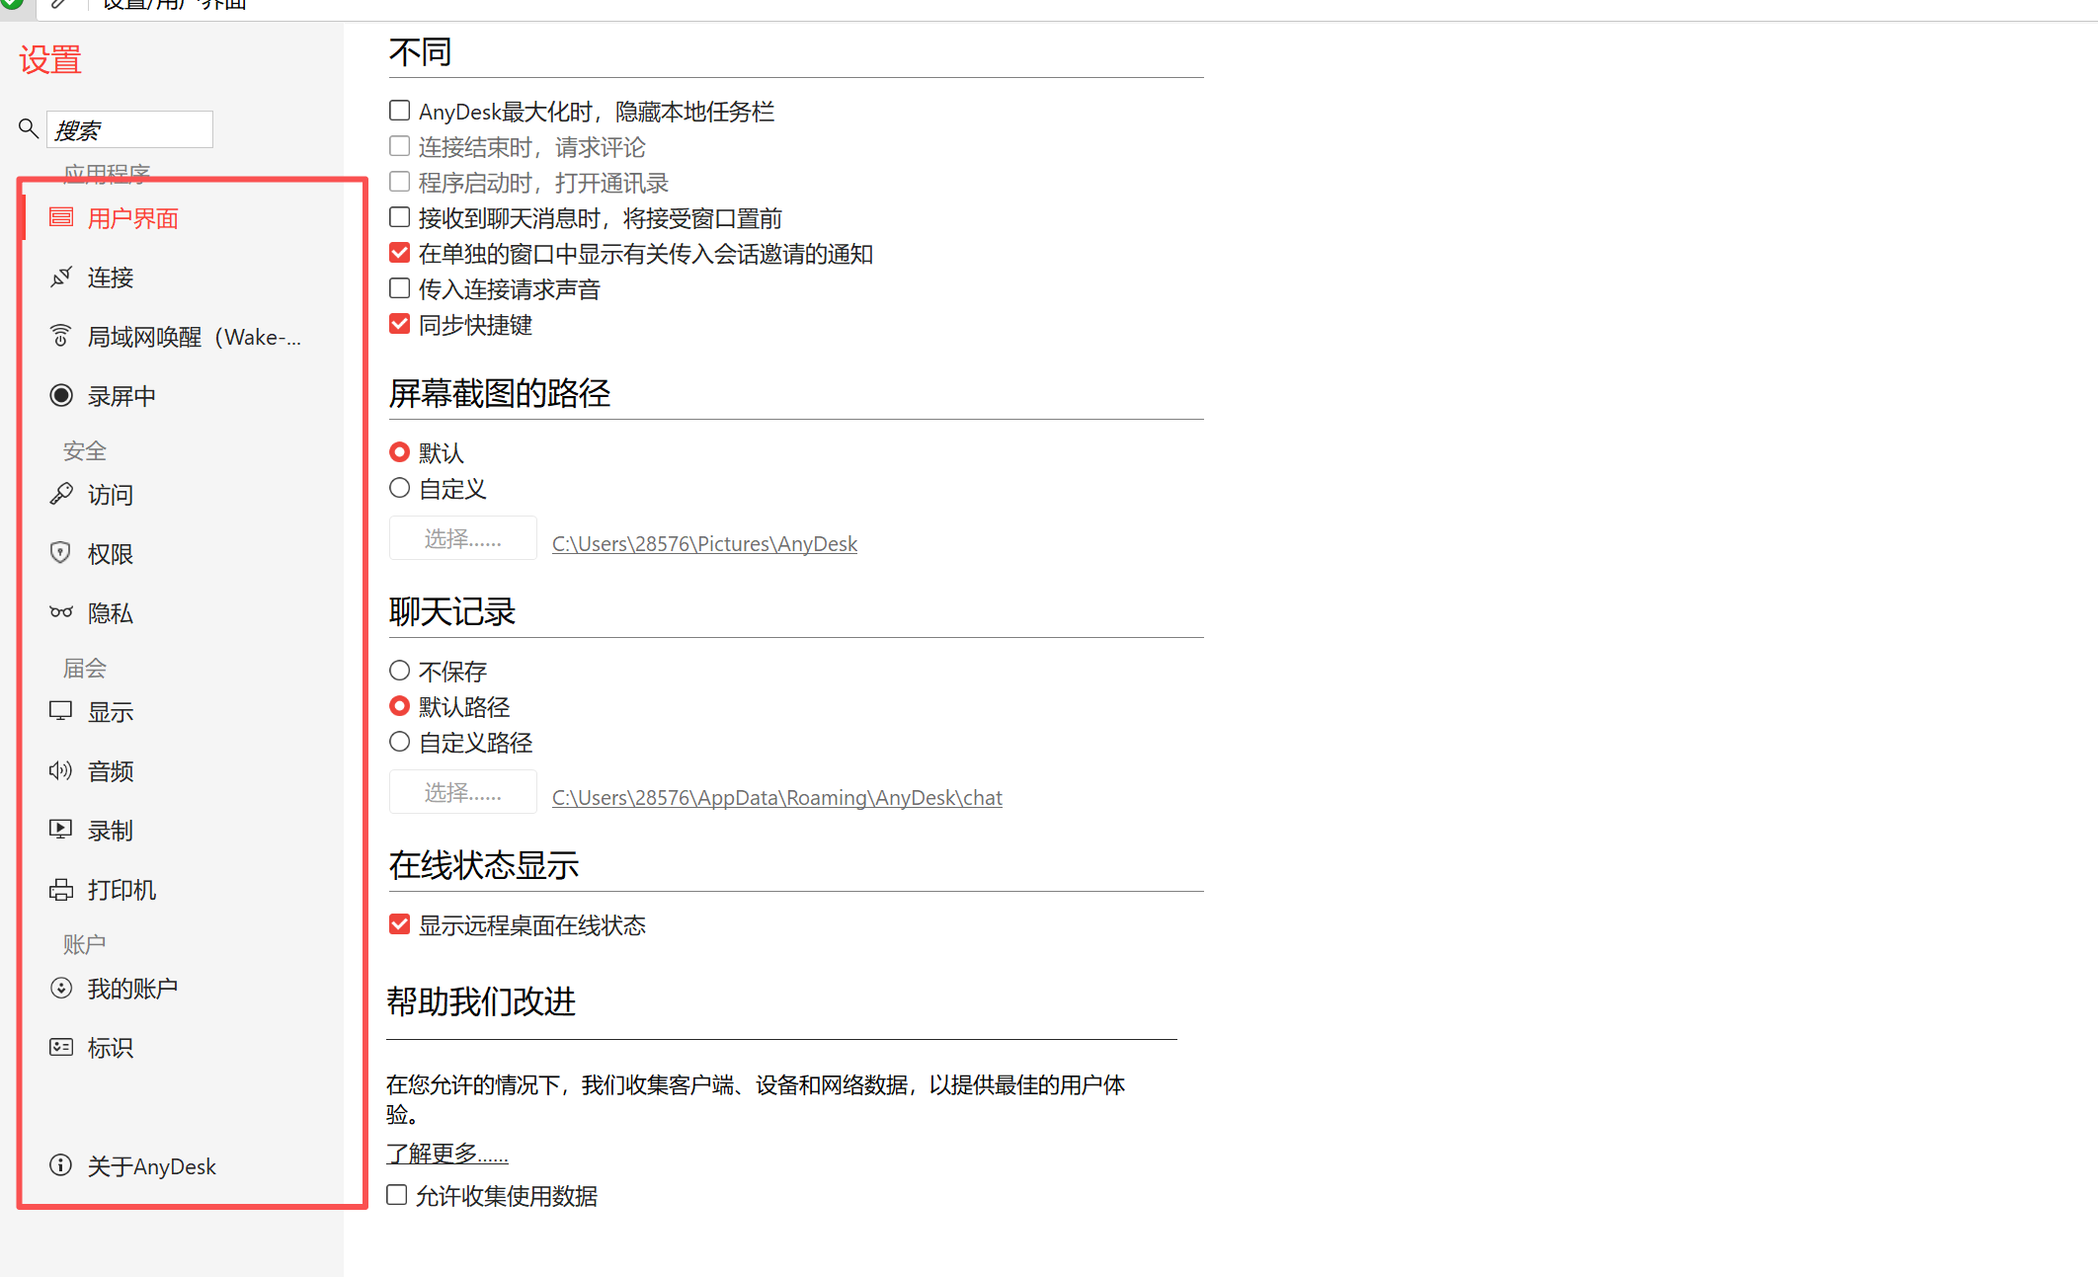2098x1277 pixels.
Task: Click the User Interface (用户界面) sidebar icon
Action: point(61,217)
